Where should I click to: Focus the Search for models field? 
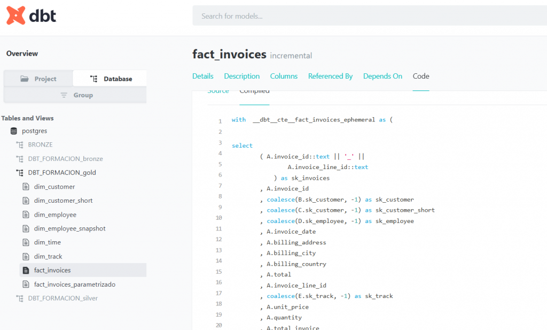click(x=369, y=16)
